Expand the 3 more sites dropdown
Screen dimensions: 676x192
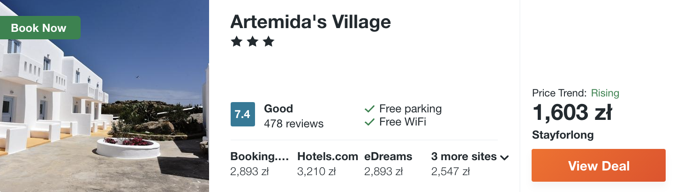tap(470, 156)
